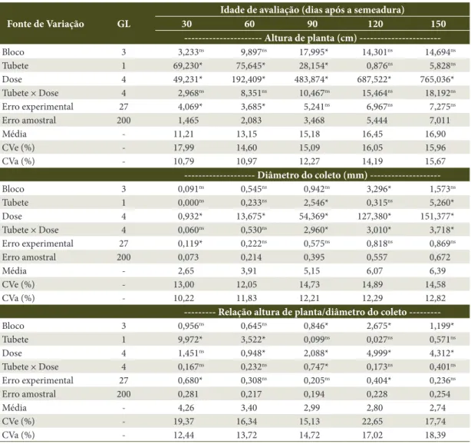
Task: Select the 'Diâmetro do coleto (mm)' section title
Action: (312, 175)
